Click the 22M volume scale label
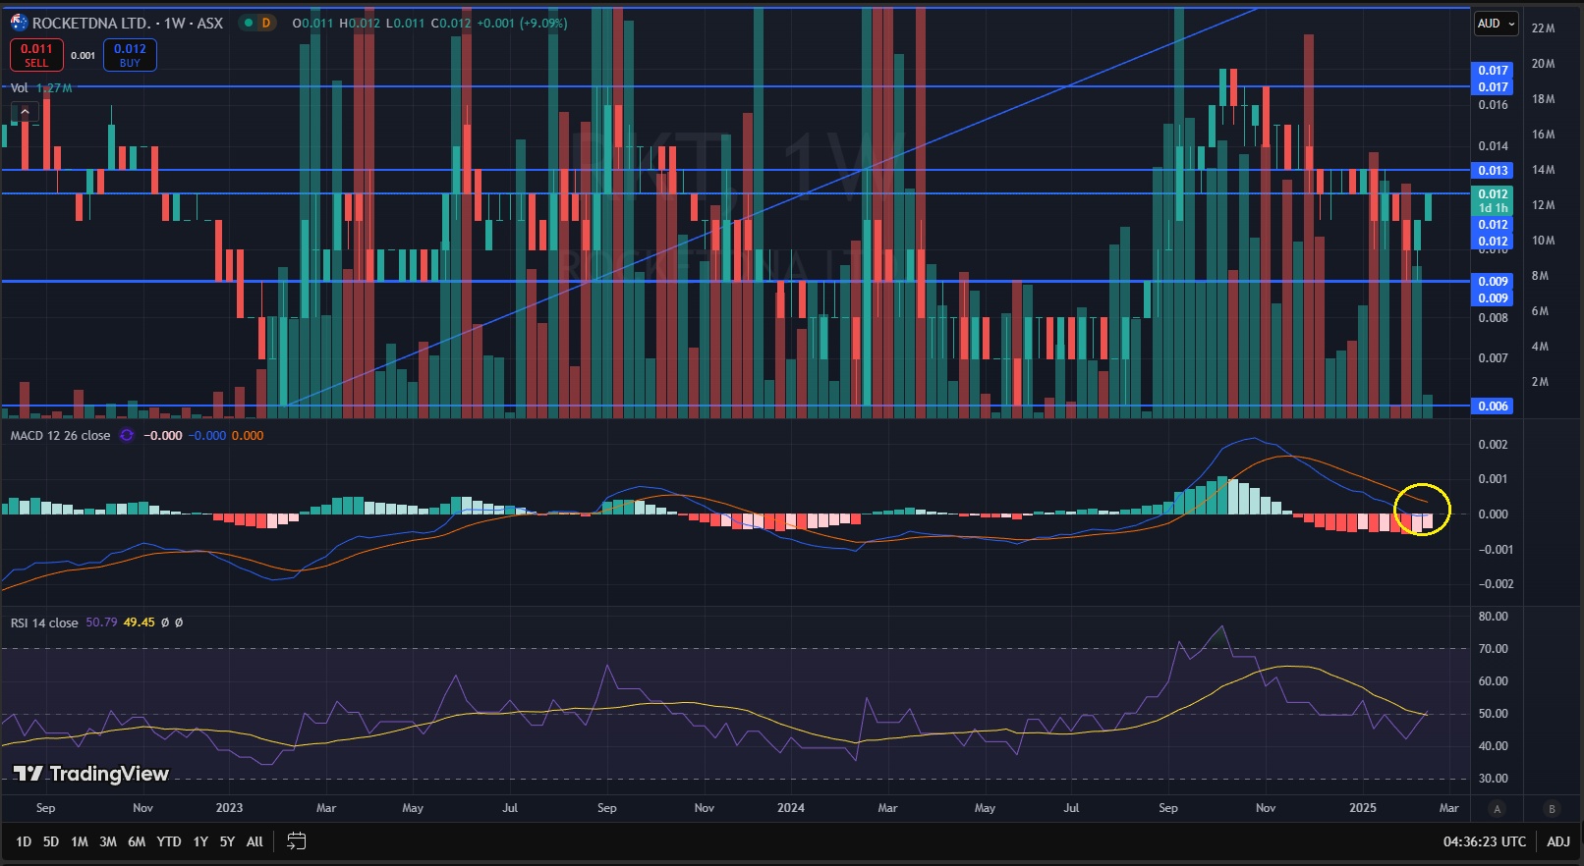 point(1543,28)
